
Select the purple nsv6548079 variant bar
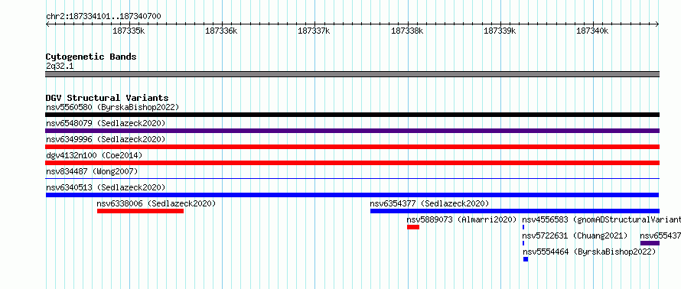click(x=352, y=131)
